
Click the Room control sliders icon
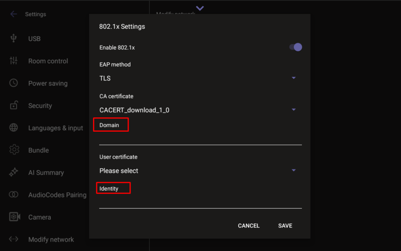pyautogui.click(x=14, y=61)
